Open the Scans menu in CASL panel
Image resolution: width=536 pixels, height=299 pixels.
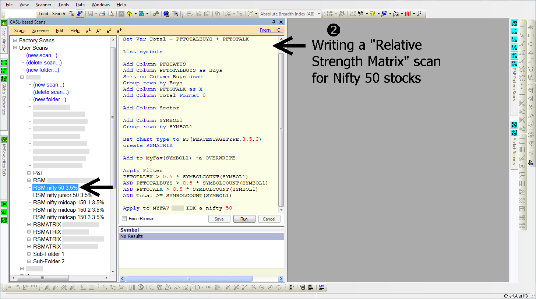(x=20, y=31)
